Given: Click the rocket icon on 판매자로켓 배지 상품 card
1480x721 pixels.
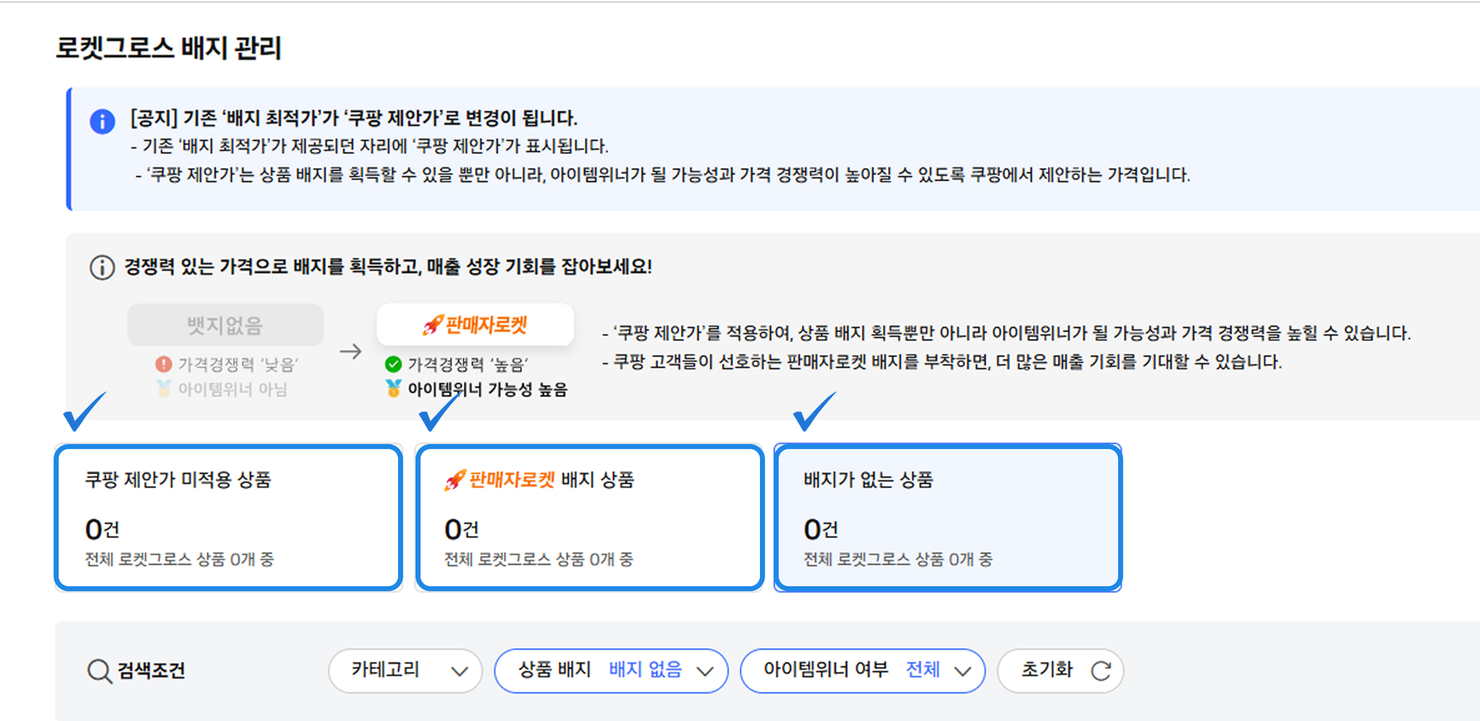Looking at the screenshot, I should click(x=454, y=479).
